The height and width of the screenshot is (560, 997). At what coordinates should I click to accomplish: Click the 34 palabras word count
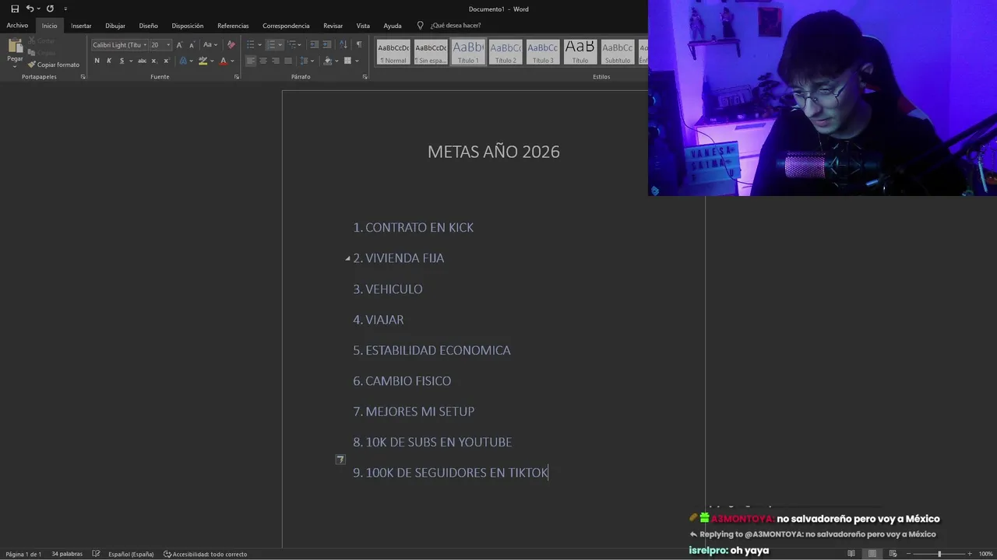(67, 554)
